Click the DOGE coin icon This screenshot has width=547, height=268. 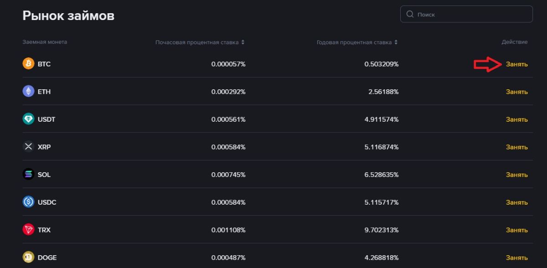click(28, 258)
